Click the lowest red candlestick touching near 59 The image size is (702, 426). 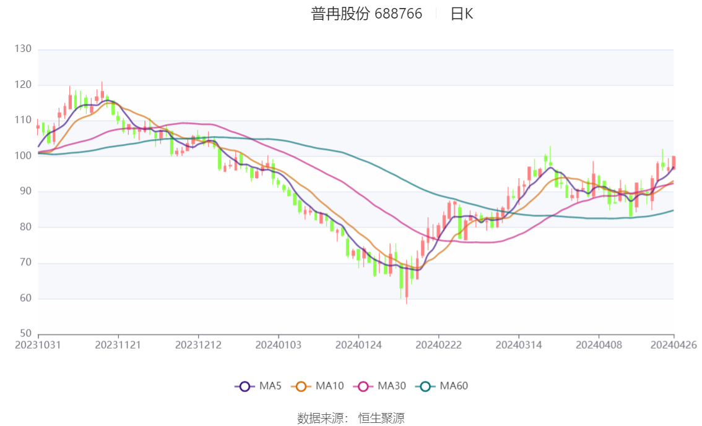pos(407,281)
